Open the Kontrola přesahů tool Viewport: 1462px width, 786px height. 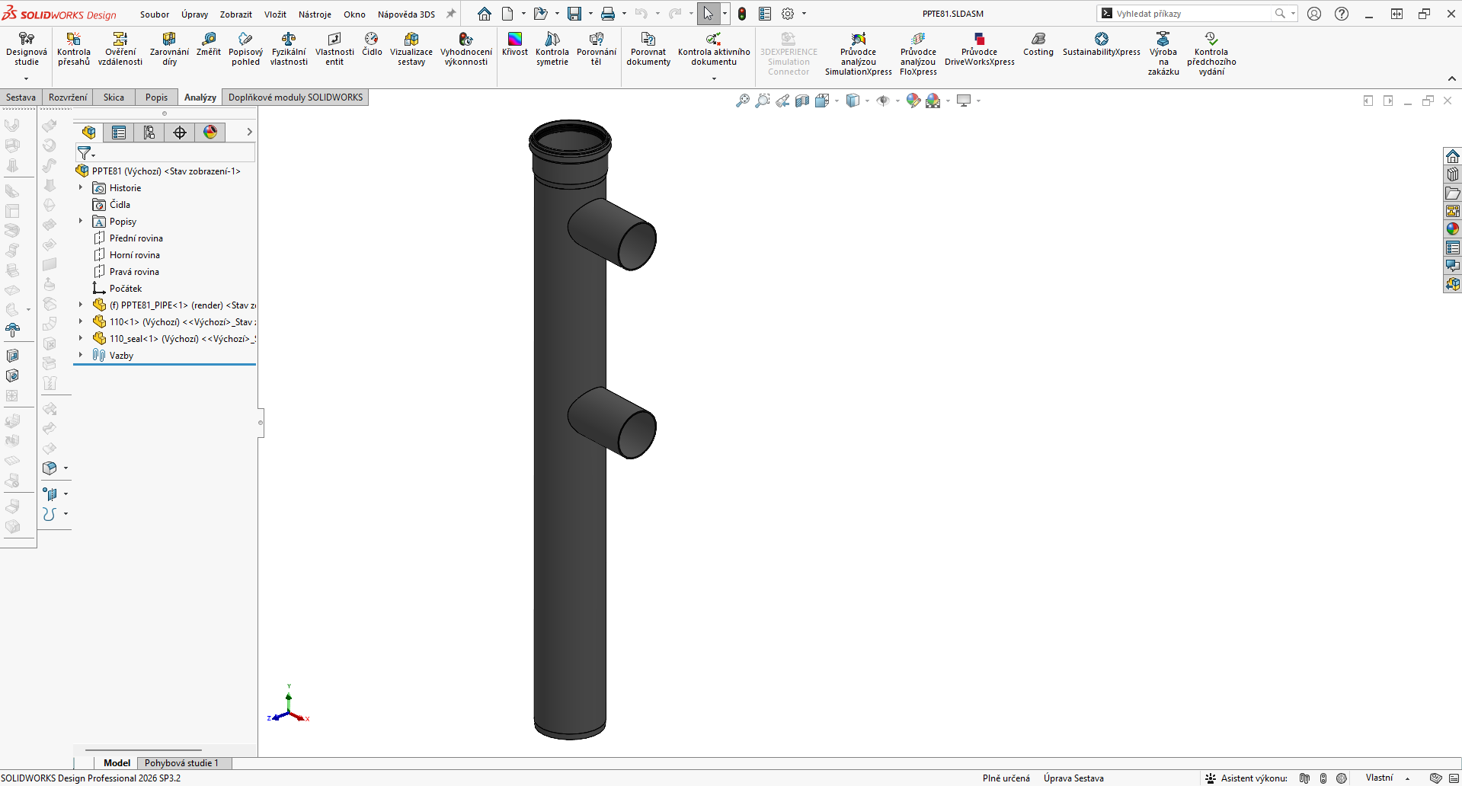click(x=74, y=50)
